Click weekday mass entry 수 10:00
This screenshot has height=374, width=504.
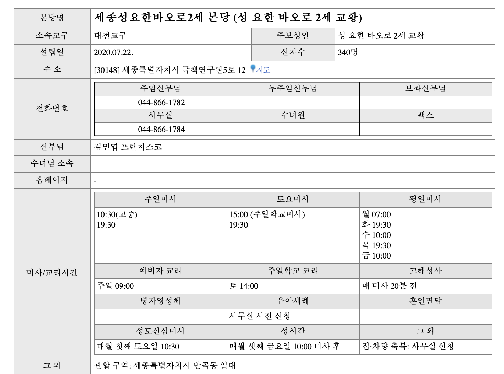[376, 235]
